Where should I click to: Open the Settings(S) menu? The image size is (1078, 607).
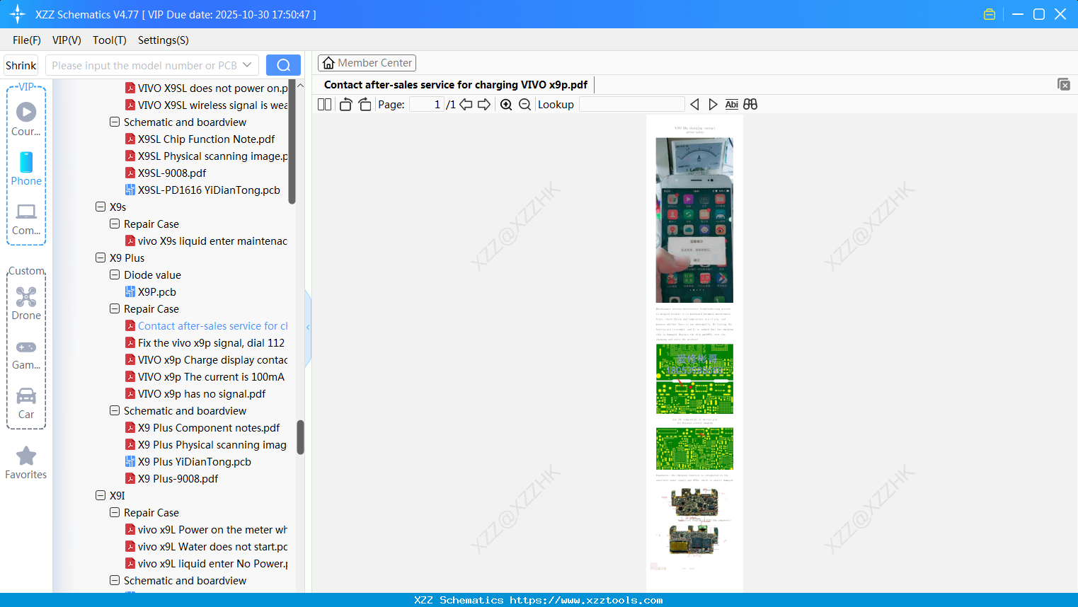[164, 40]
